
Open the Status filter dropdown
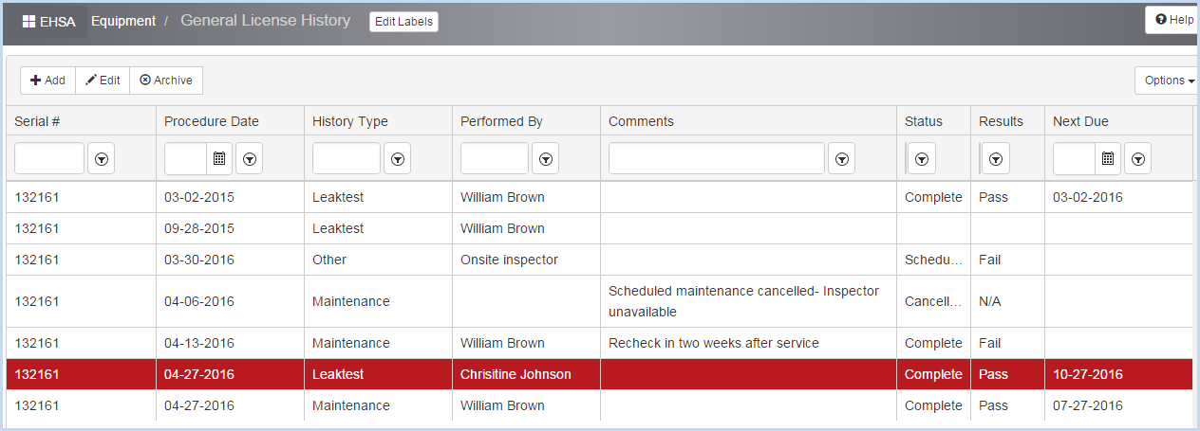click(921, 159)
